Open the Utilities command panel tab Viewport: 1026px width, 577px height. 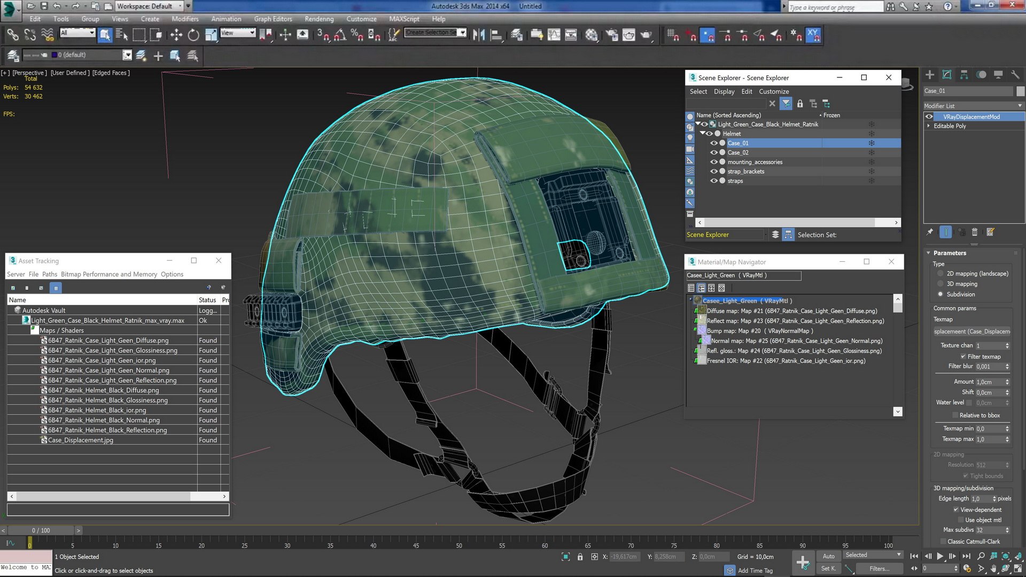[x=1015, y=75]
